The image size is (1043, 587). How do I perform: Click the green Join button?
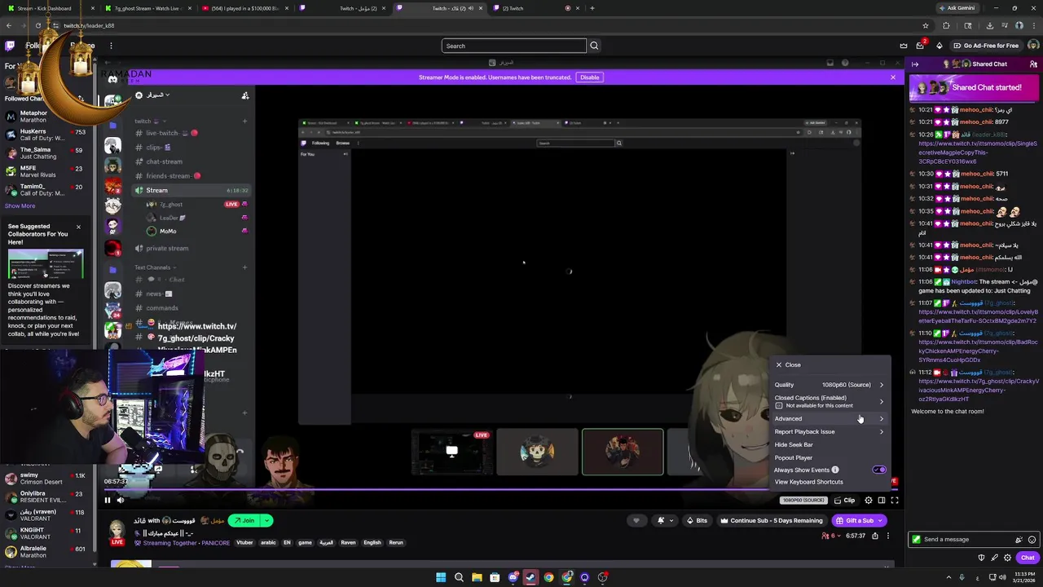(x=244, y=521)
